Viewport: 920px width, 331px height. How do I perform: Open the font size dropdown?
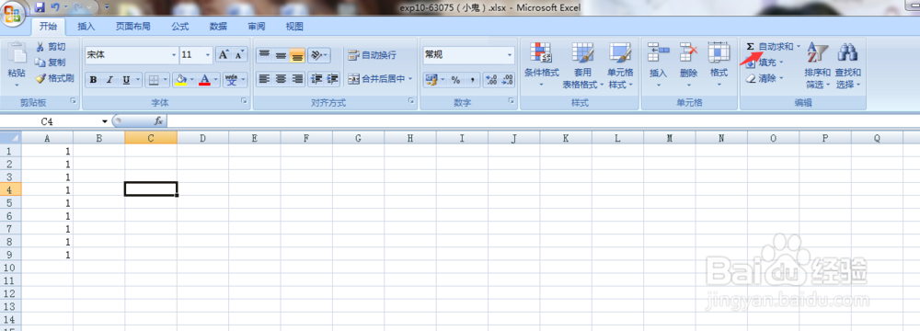click(208, 54)
